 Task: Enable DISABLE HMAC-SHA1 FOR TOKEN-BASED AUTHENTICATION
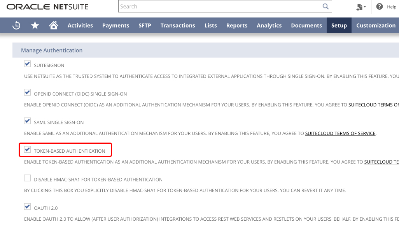(27, 178)
